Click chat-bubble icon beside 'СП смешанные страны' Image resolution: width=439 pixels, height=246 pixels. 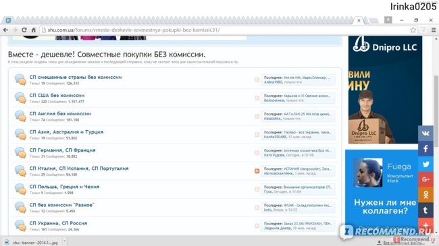(20, 80)
